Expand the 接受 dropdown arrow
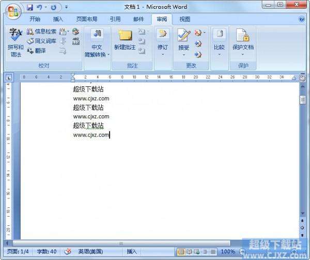Image resolution: width=310 pixels, height=260 pixels. click(x=184, y=55)
